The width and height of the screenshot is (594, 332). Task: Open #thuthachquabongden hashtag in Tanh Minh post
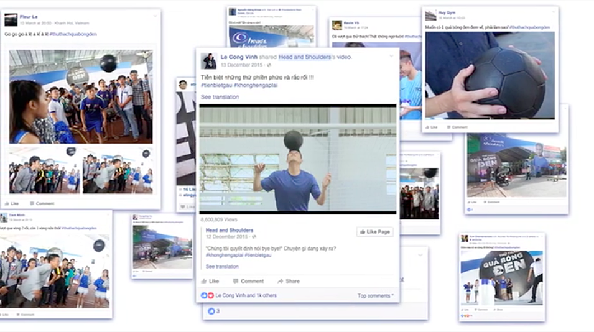(x=79, y=228)
